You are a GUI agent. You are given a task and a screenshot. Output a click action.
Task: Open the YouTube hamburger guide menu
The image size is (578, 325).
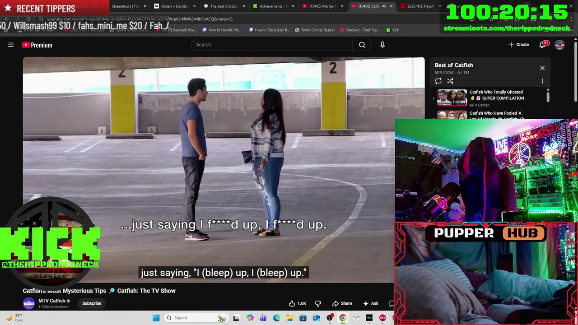tap(11, 45)
